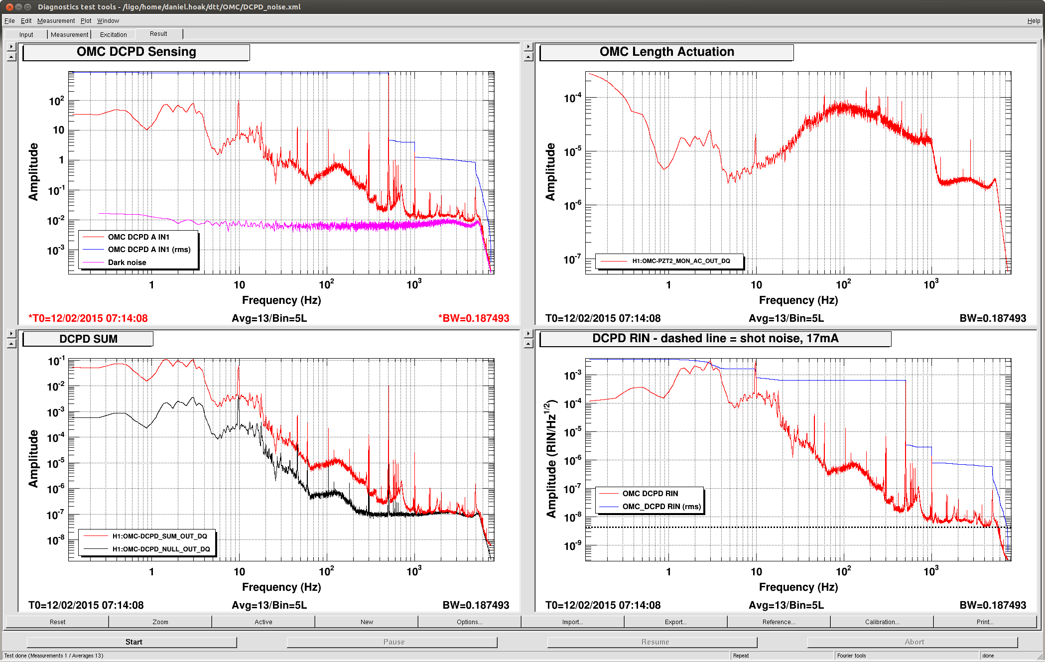Click H1:OMC-DCPD_SUM_OUT_DQ legend entry
The image size is (1045, 662).
point(159,536)
